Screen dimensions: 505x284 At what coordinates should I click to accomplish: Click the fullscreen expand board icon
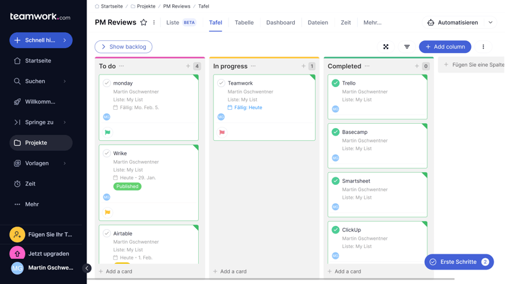[x=386, y=47]
